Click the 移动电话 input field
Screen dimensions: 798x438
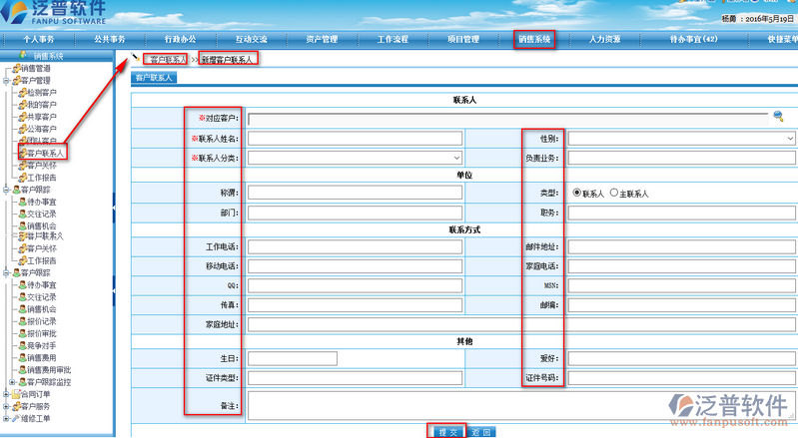coord(355,265)
